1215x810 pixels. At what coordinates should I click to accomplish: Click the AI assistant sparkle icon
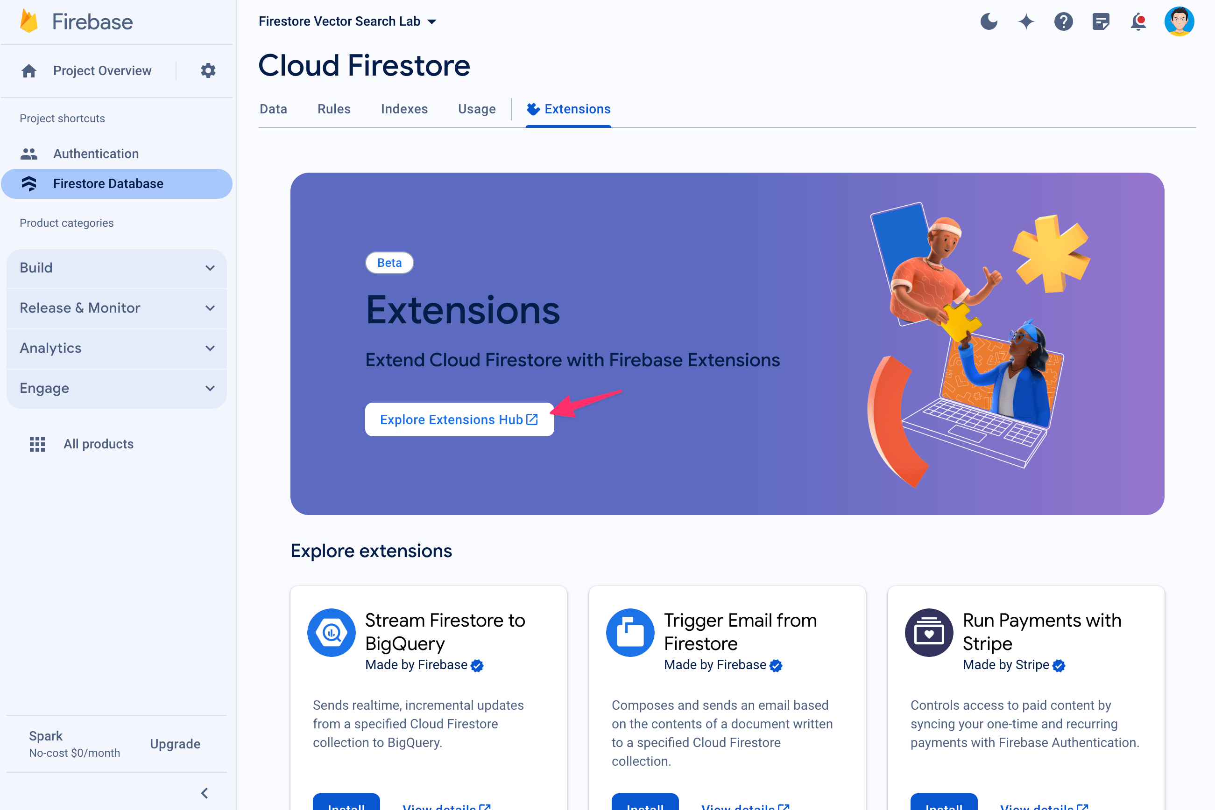pos(1027,21)
